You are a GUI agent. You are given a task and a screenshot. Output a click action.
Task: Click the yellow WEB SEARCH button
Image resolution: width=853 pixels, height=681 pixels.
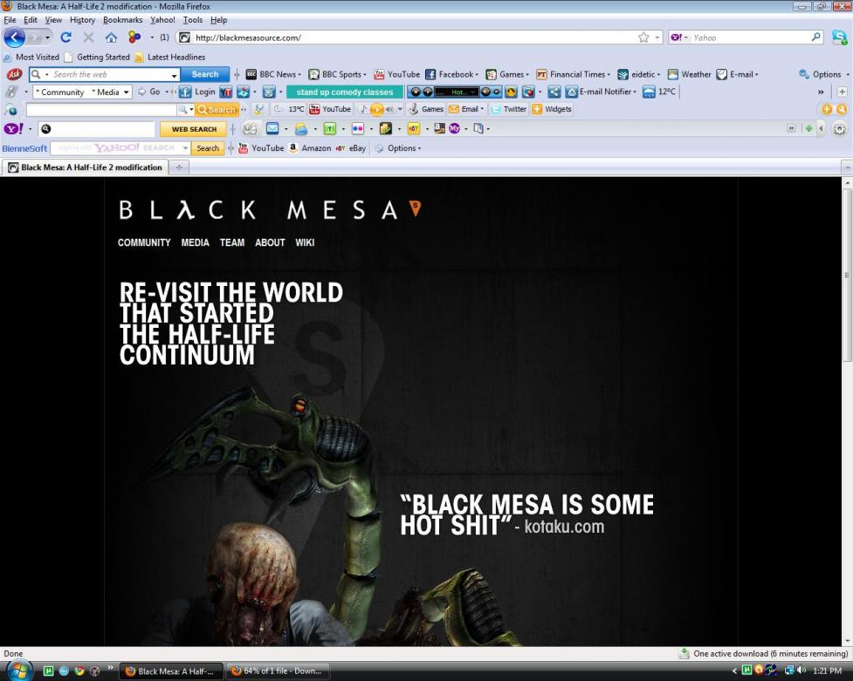pyautogui.click(x=193, y=129)
